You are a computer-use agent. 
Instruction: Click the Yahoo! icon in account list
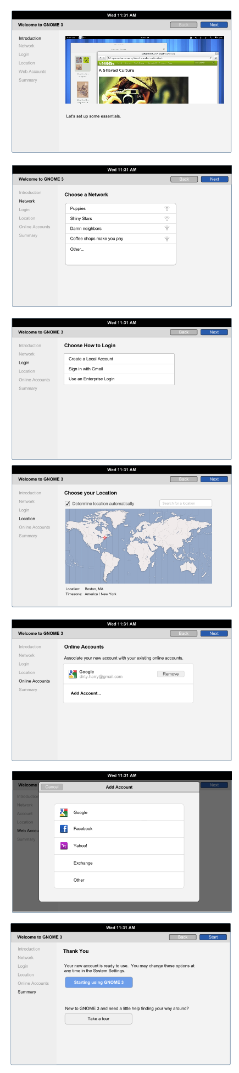64,845
